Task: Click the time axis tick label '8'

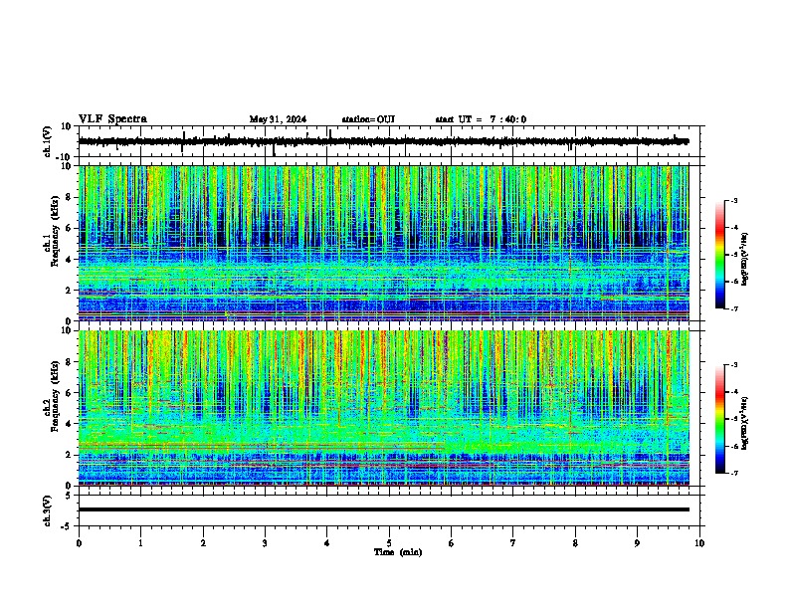Action: click(575, 543)
